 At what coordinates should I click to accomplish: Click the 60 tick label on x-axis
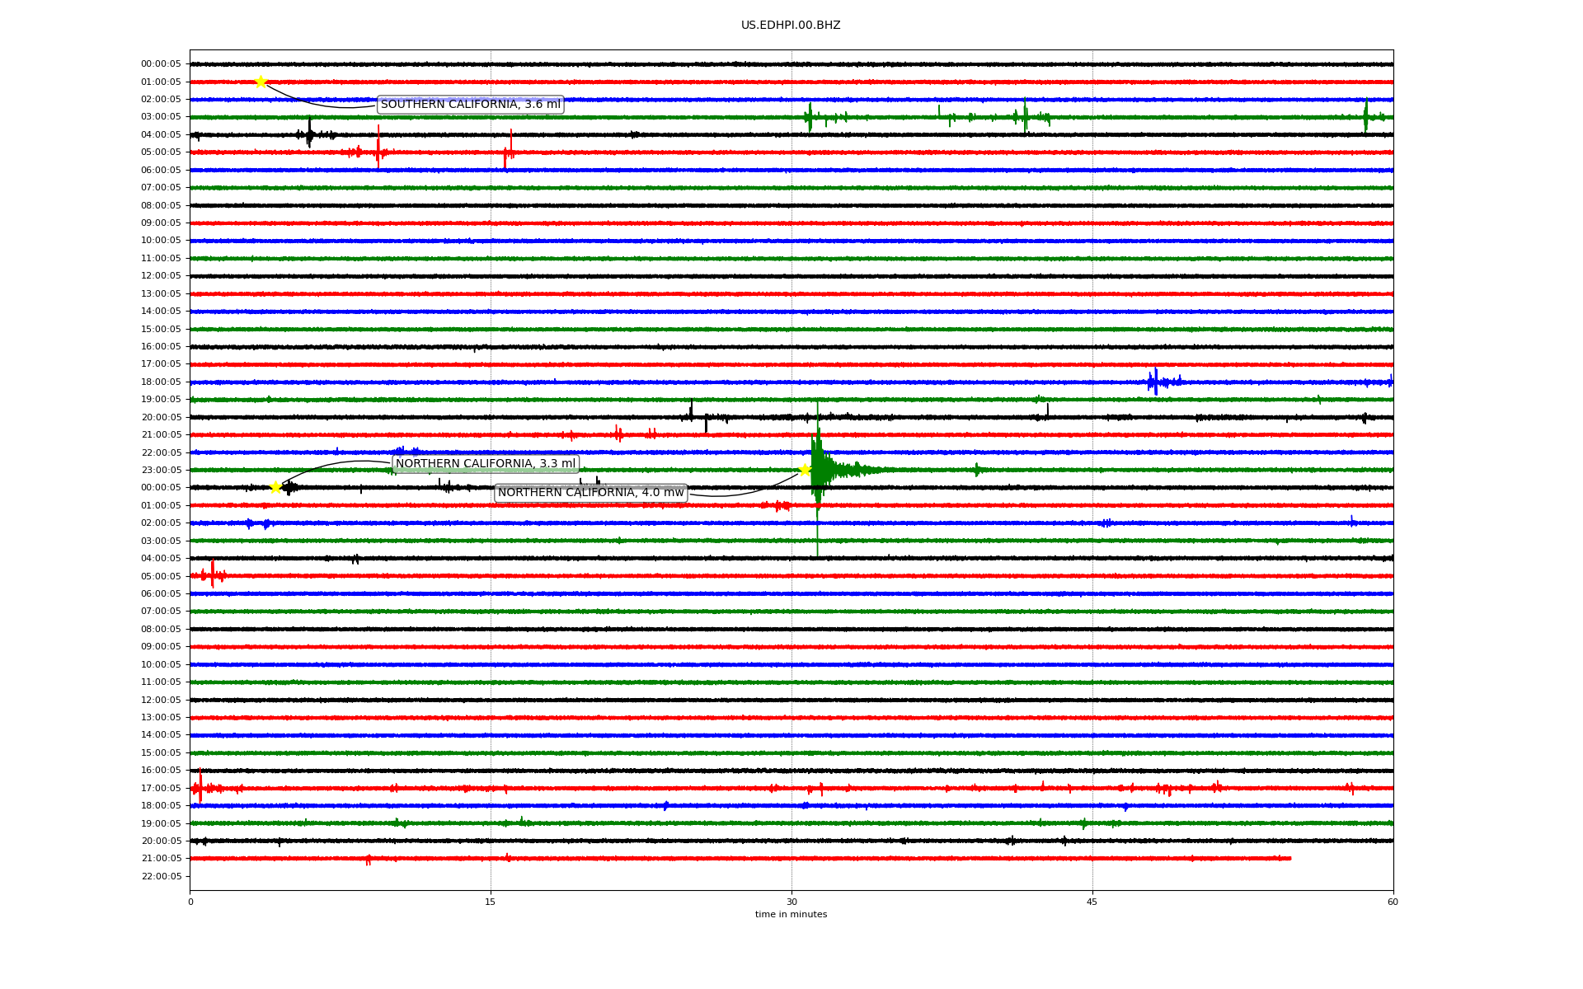click(x=1392, y=902)
